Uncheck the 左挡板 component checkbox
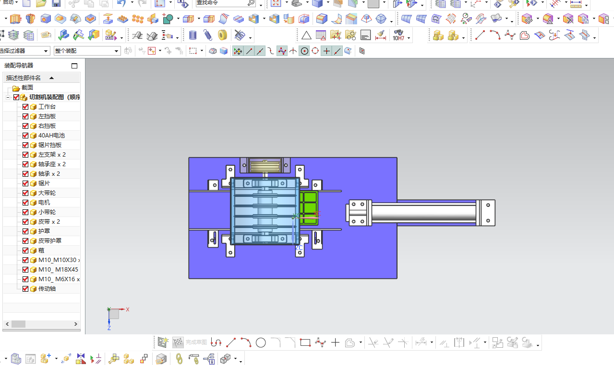The height and width of the screenshot is (365, 614). pyautogui.click(x=25, y=116)
